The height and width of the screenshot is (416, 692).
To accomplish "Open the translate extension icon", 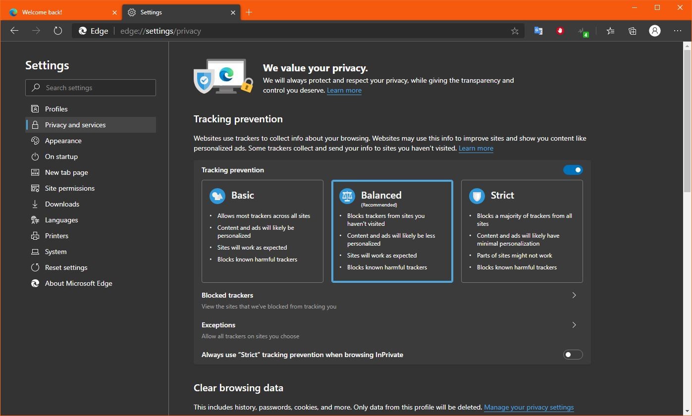I will [x=538, y=31].
